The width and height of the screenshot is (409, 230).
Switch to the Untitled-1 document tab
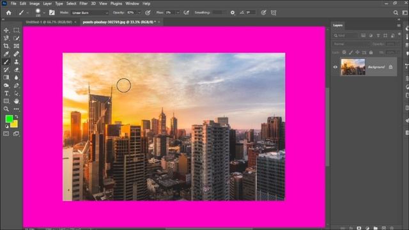(x=49, y=22)
